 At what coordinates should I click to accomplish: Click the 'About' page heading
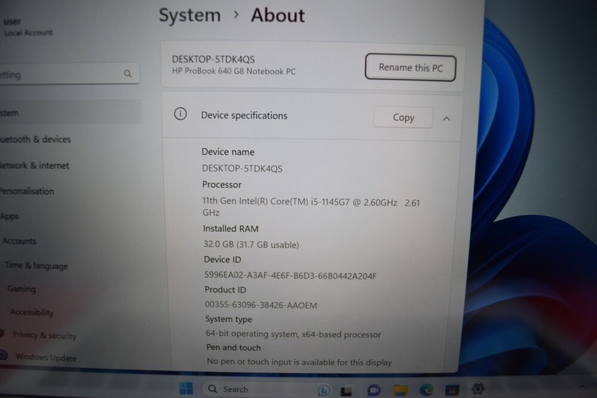tap(278, 16)
